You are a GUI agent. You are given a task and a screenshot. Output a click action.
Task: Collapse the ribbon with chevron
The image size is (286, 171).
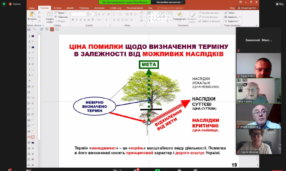pos(256,25)
